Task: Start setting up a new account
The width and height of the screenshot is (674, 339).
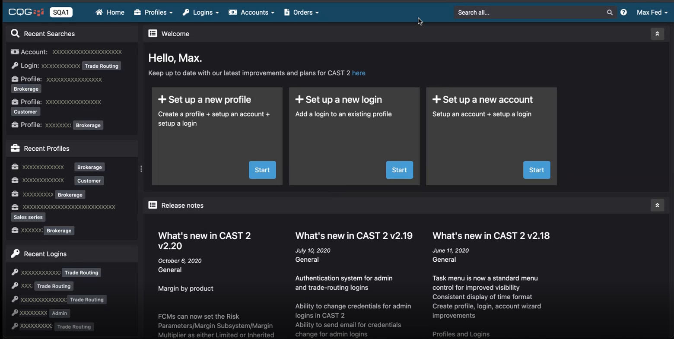Action: point(537,170)
